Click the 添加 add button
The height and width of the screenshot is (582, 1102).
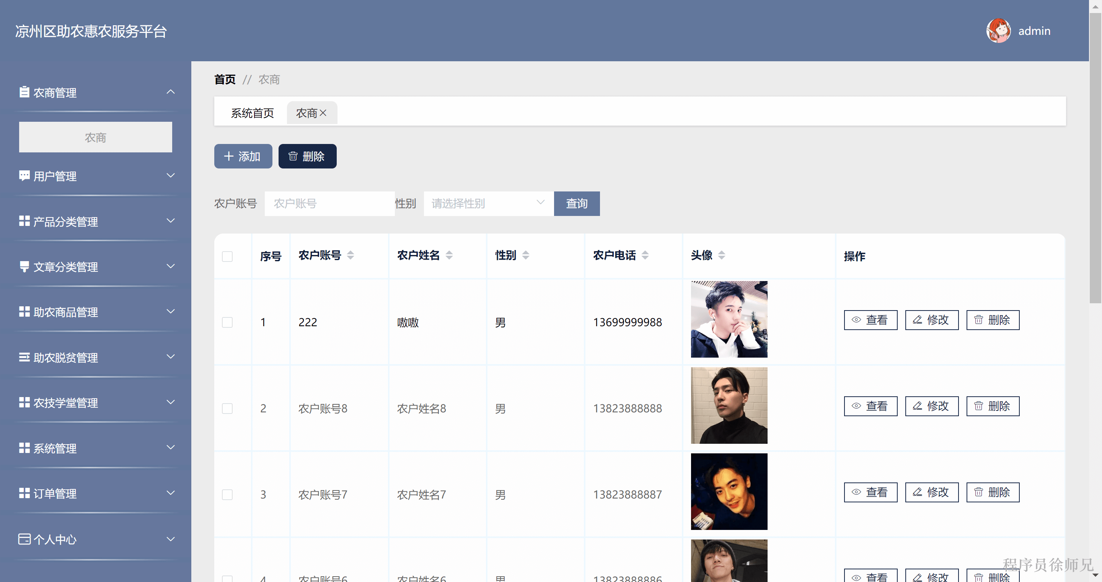[243, 156]
